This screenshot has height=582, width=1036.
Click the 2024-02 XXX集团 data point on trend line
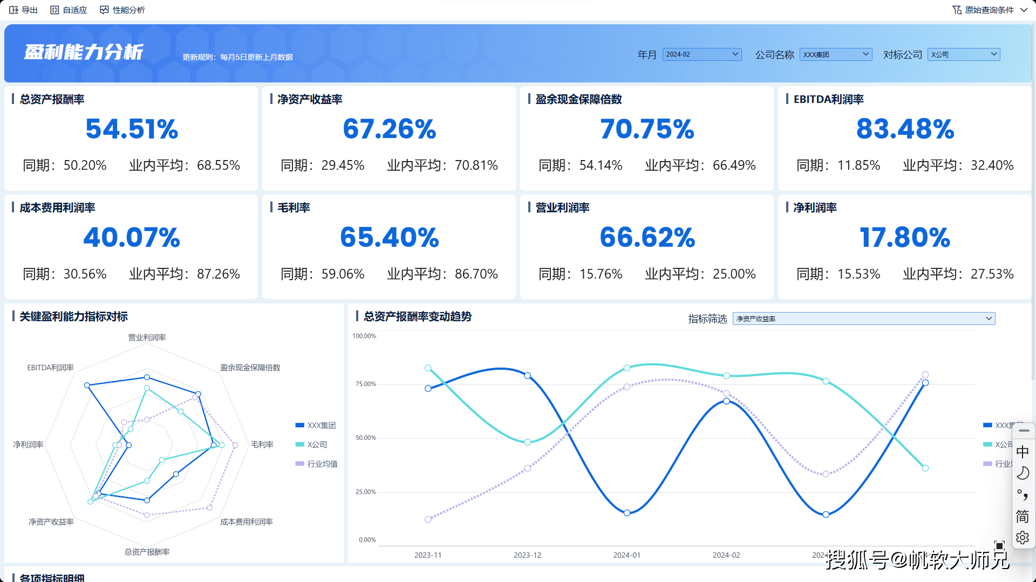coord(726,401)
